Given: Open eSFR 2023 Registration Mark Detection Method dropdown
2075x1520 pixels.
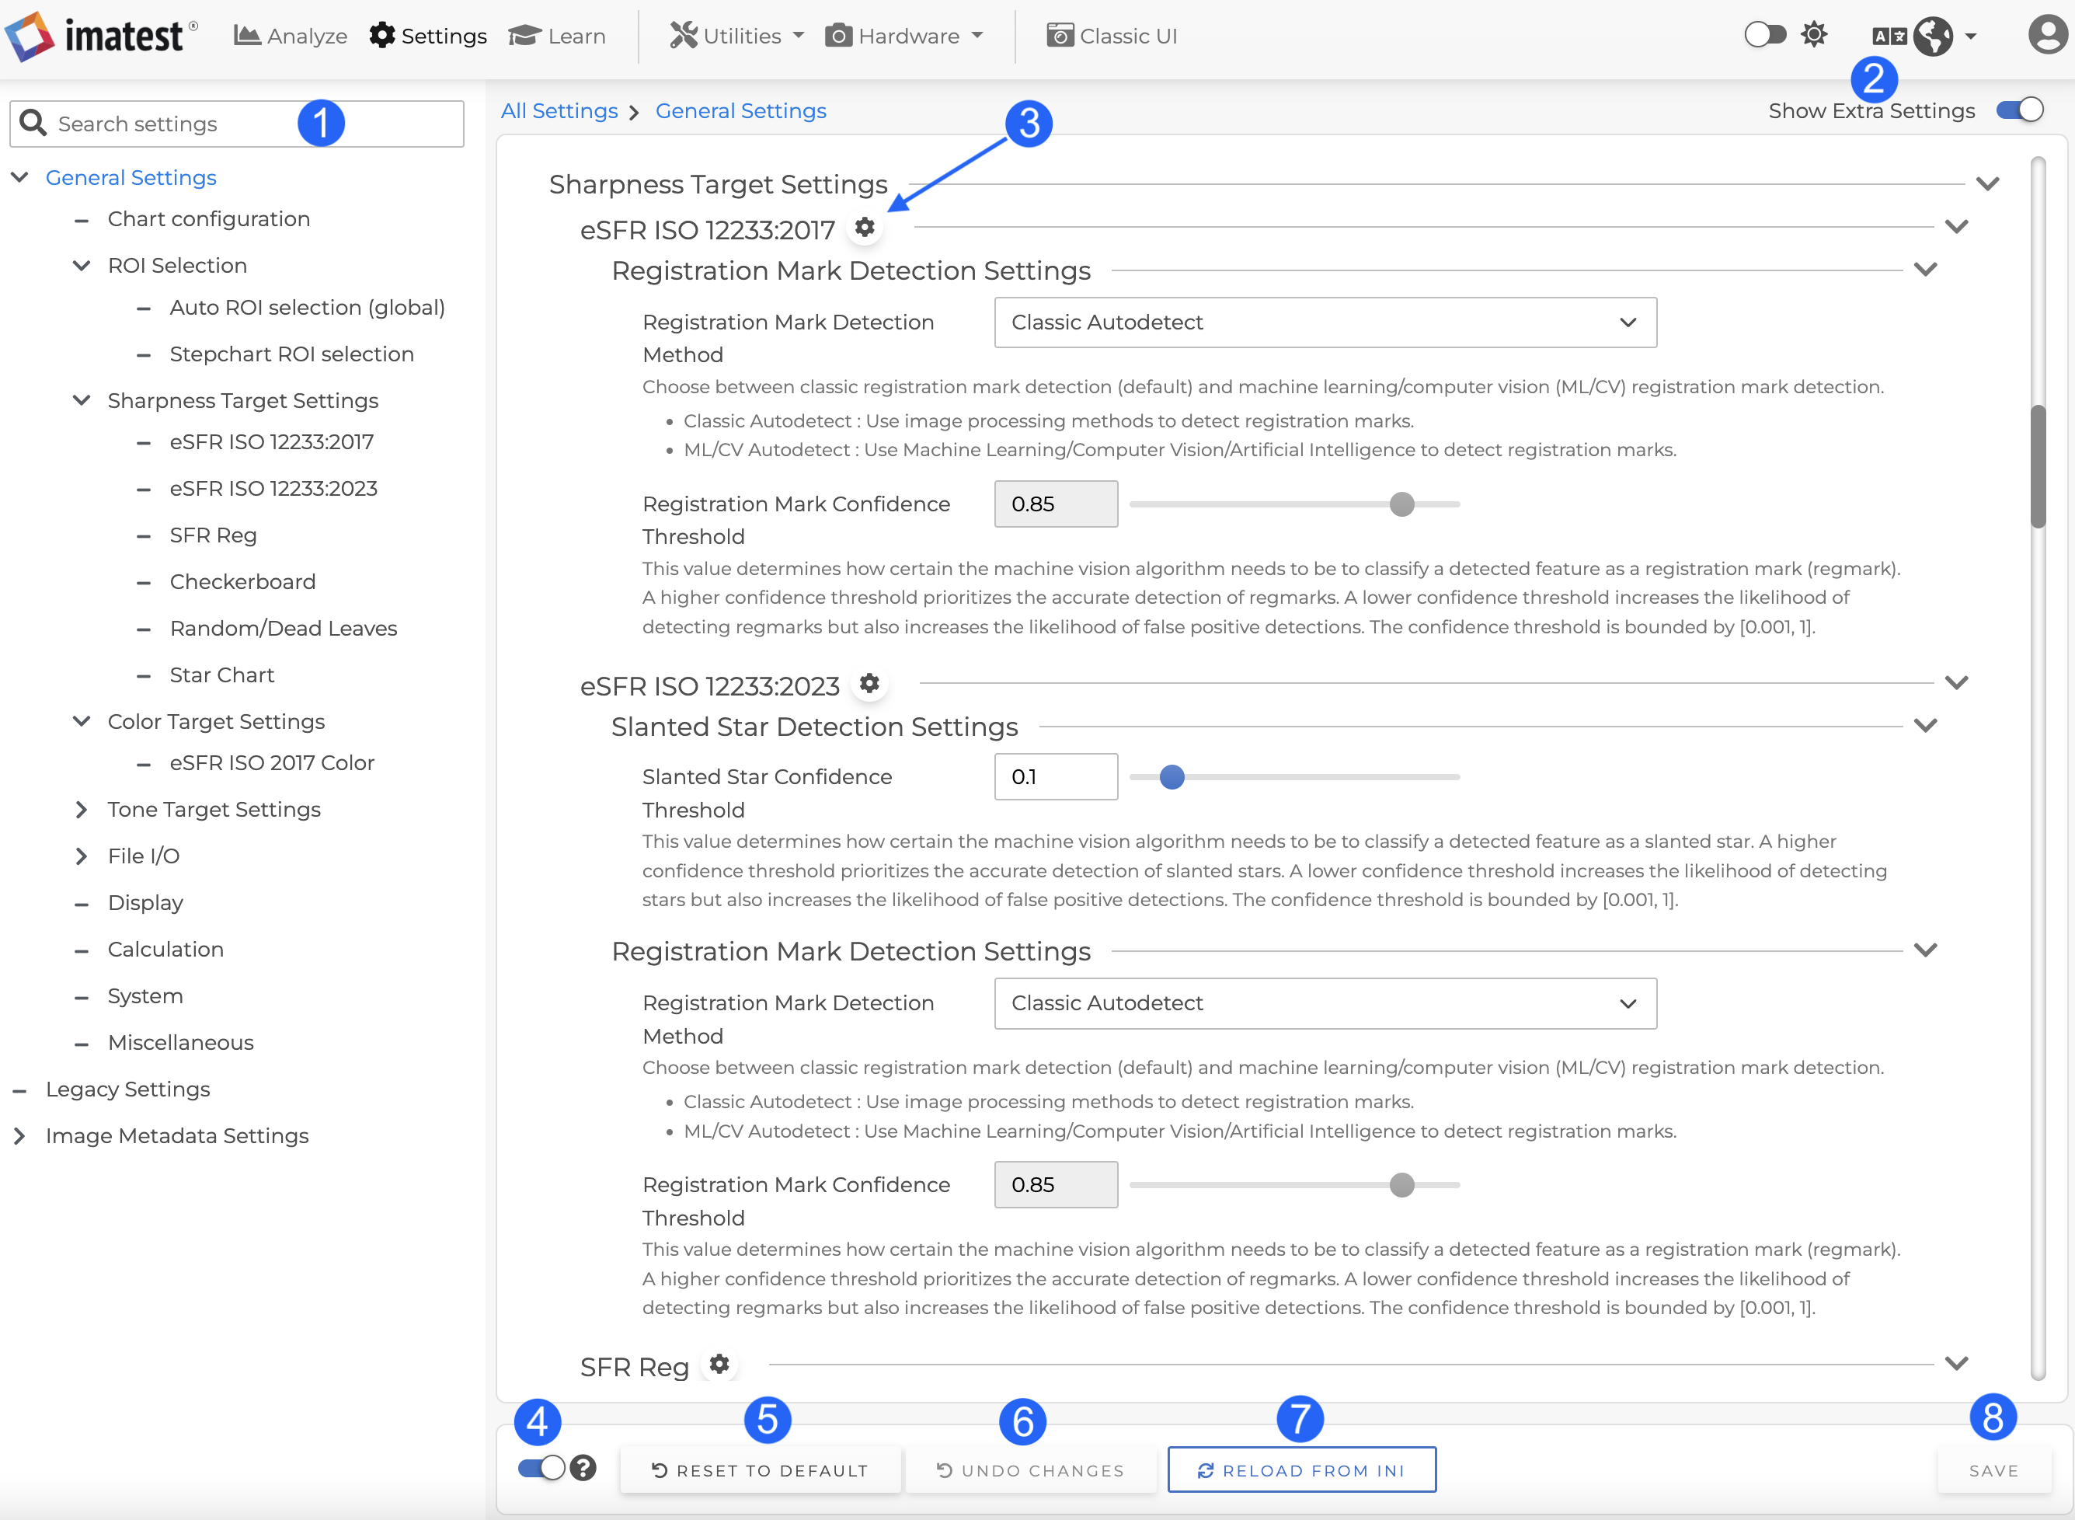Looking at the screenshot, I should click(1325, 1003).
